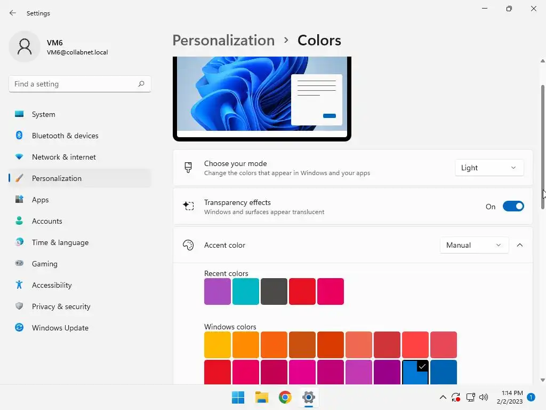Click the Gaming controller icon
546x410 pixels.
[x=19, y=263]
